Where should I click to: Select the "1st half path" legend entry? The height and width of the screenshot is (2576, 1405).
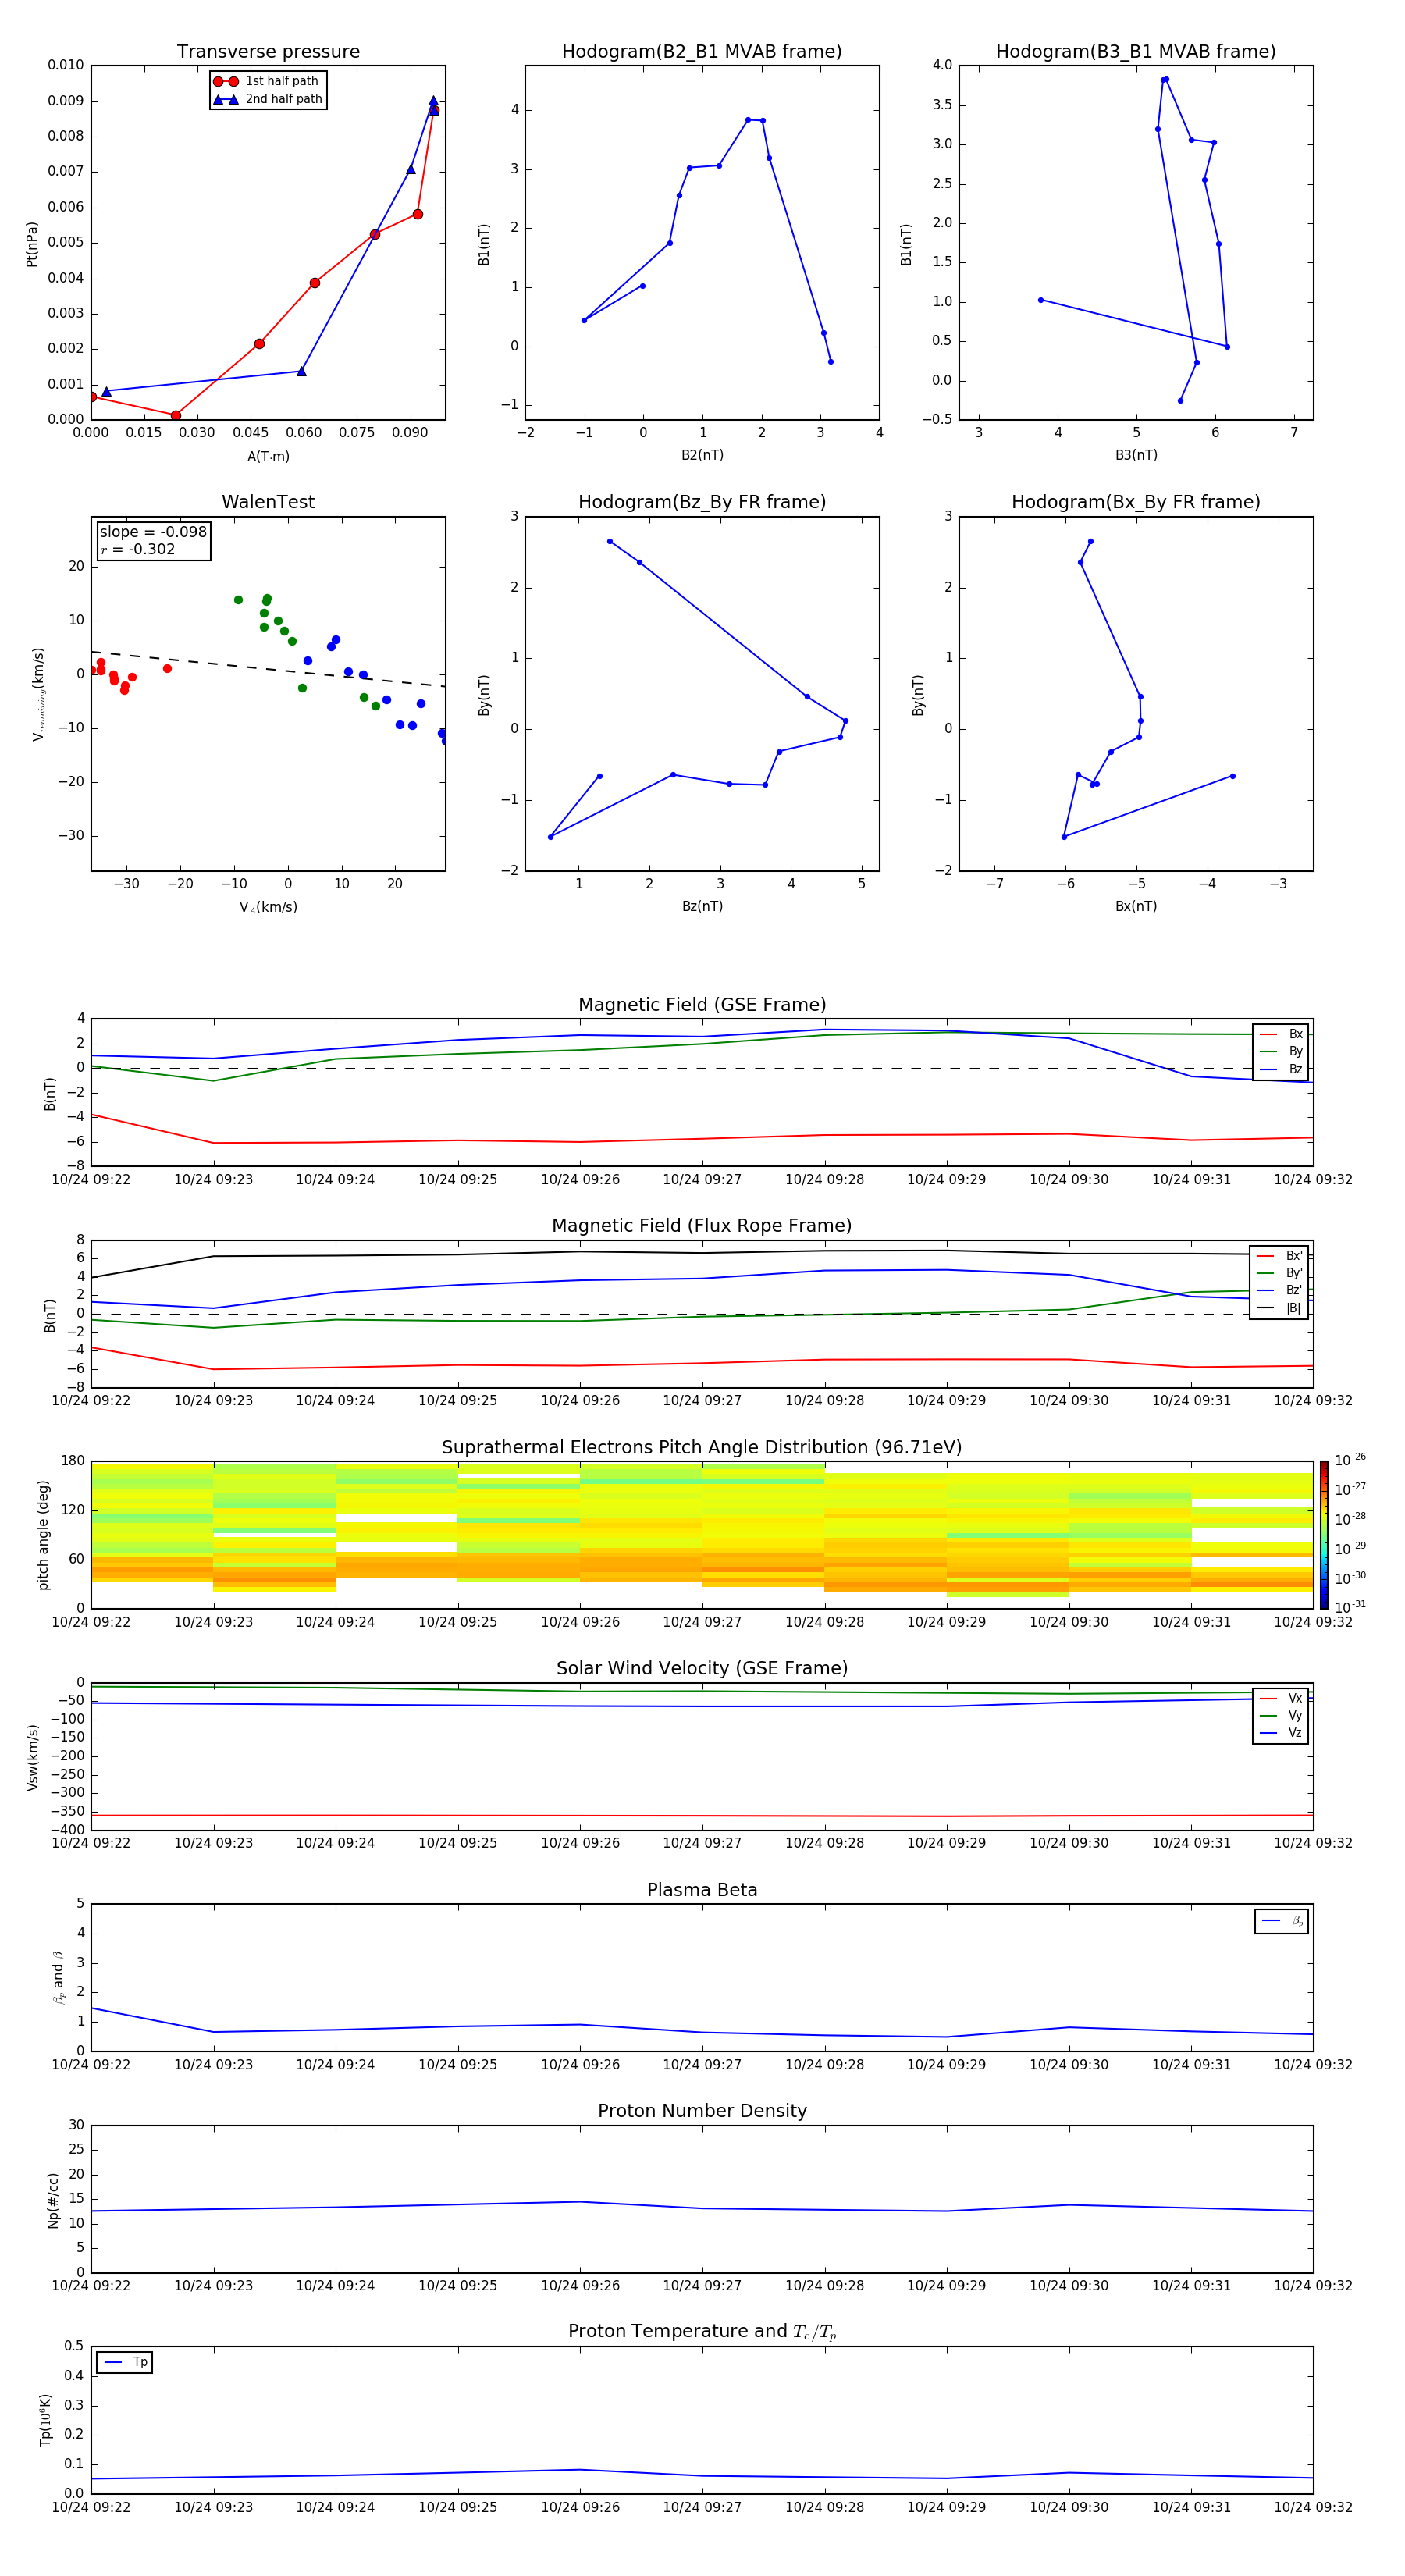click(267, 81)
